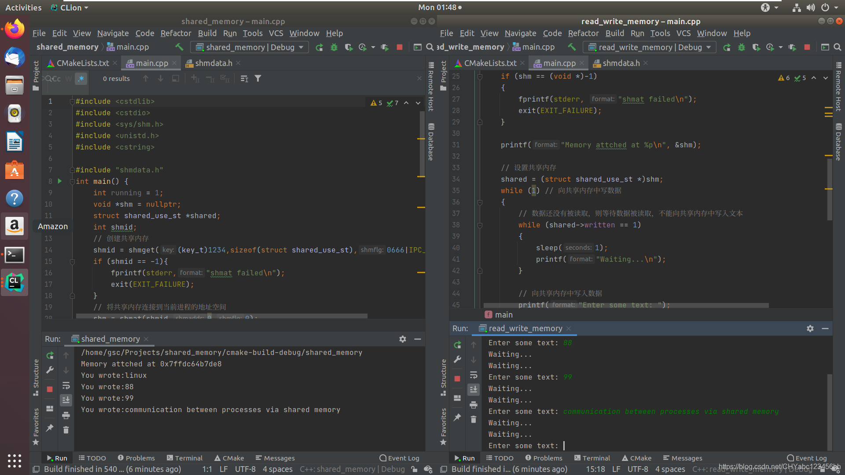Click the filter search results funnel icon
Viewport: 845px width, 475px height.
[x=258, y=79]
